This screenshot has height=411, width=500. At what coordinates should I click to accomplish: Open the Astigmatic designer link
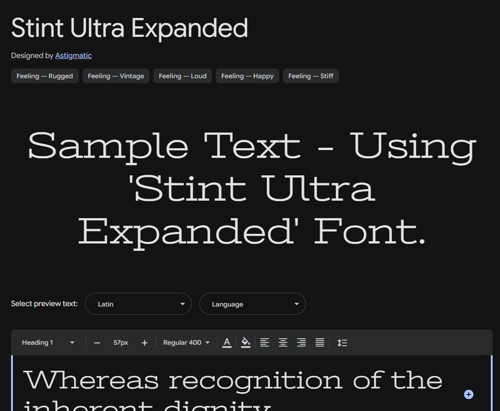pos(73,56)
